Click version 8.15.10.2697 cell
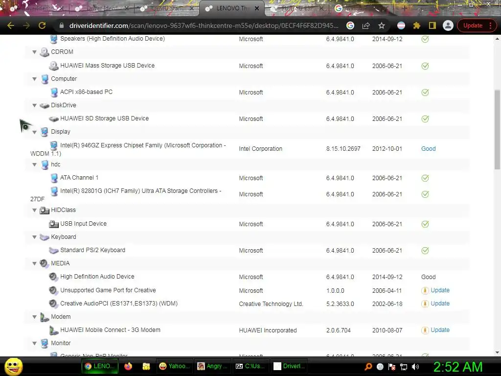The height and width of the screenshot is (376, 501). point(343,149)
